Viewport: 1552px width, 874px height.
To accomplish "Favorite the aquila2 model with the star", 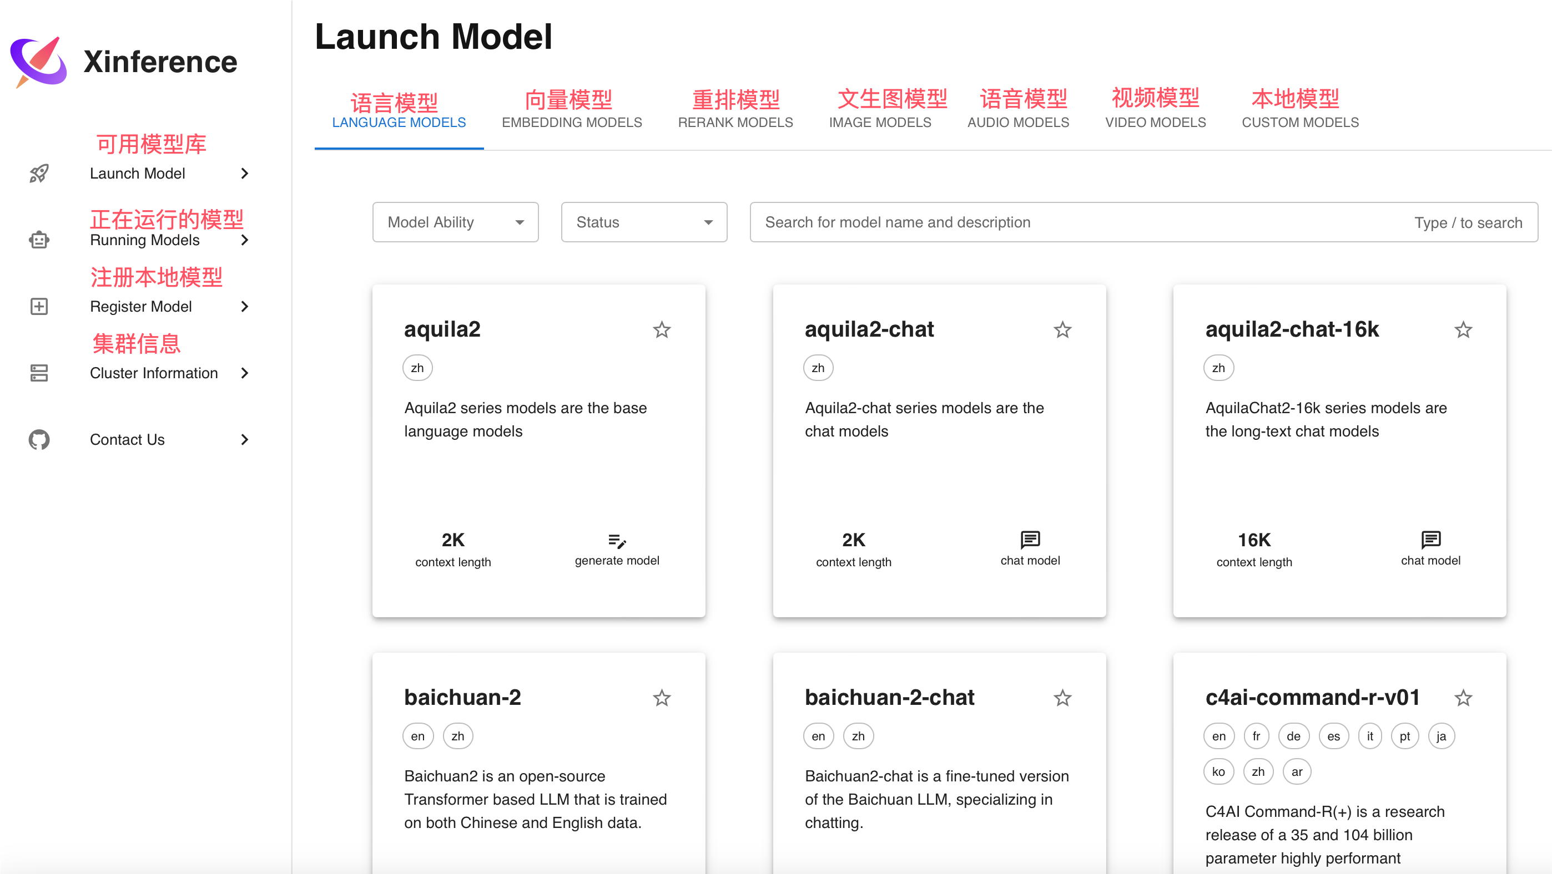I will pos(662,330).
